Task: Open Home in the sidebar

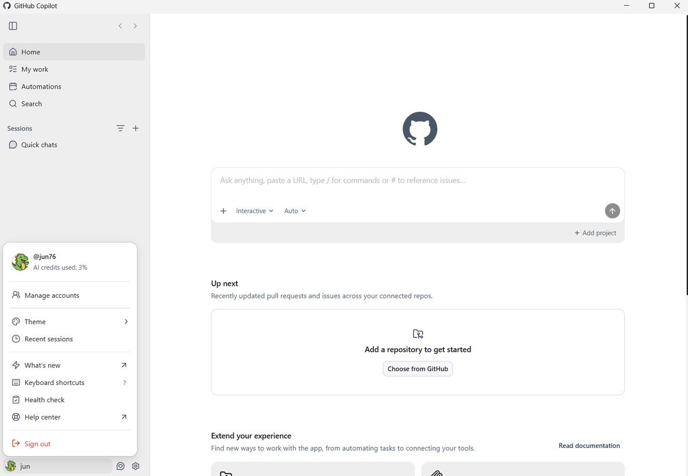Action: [x=74, y=52]
